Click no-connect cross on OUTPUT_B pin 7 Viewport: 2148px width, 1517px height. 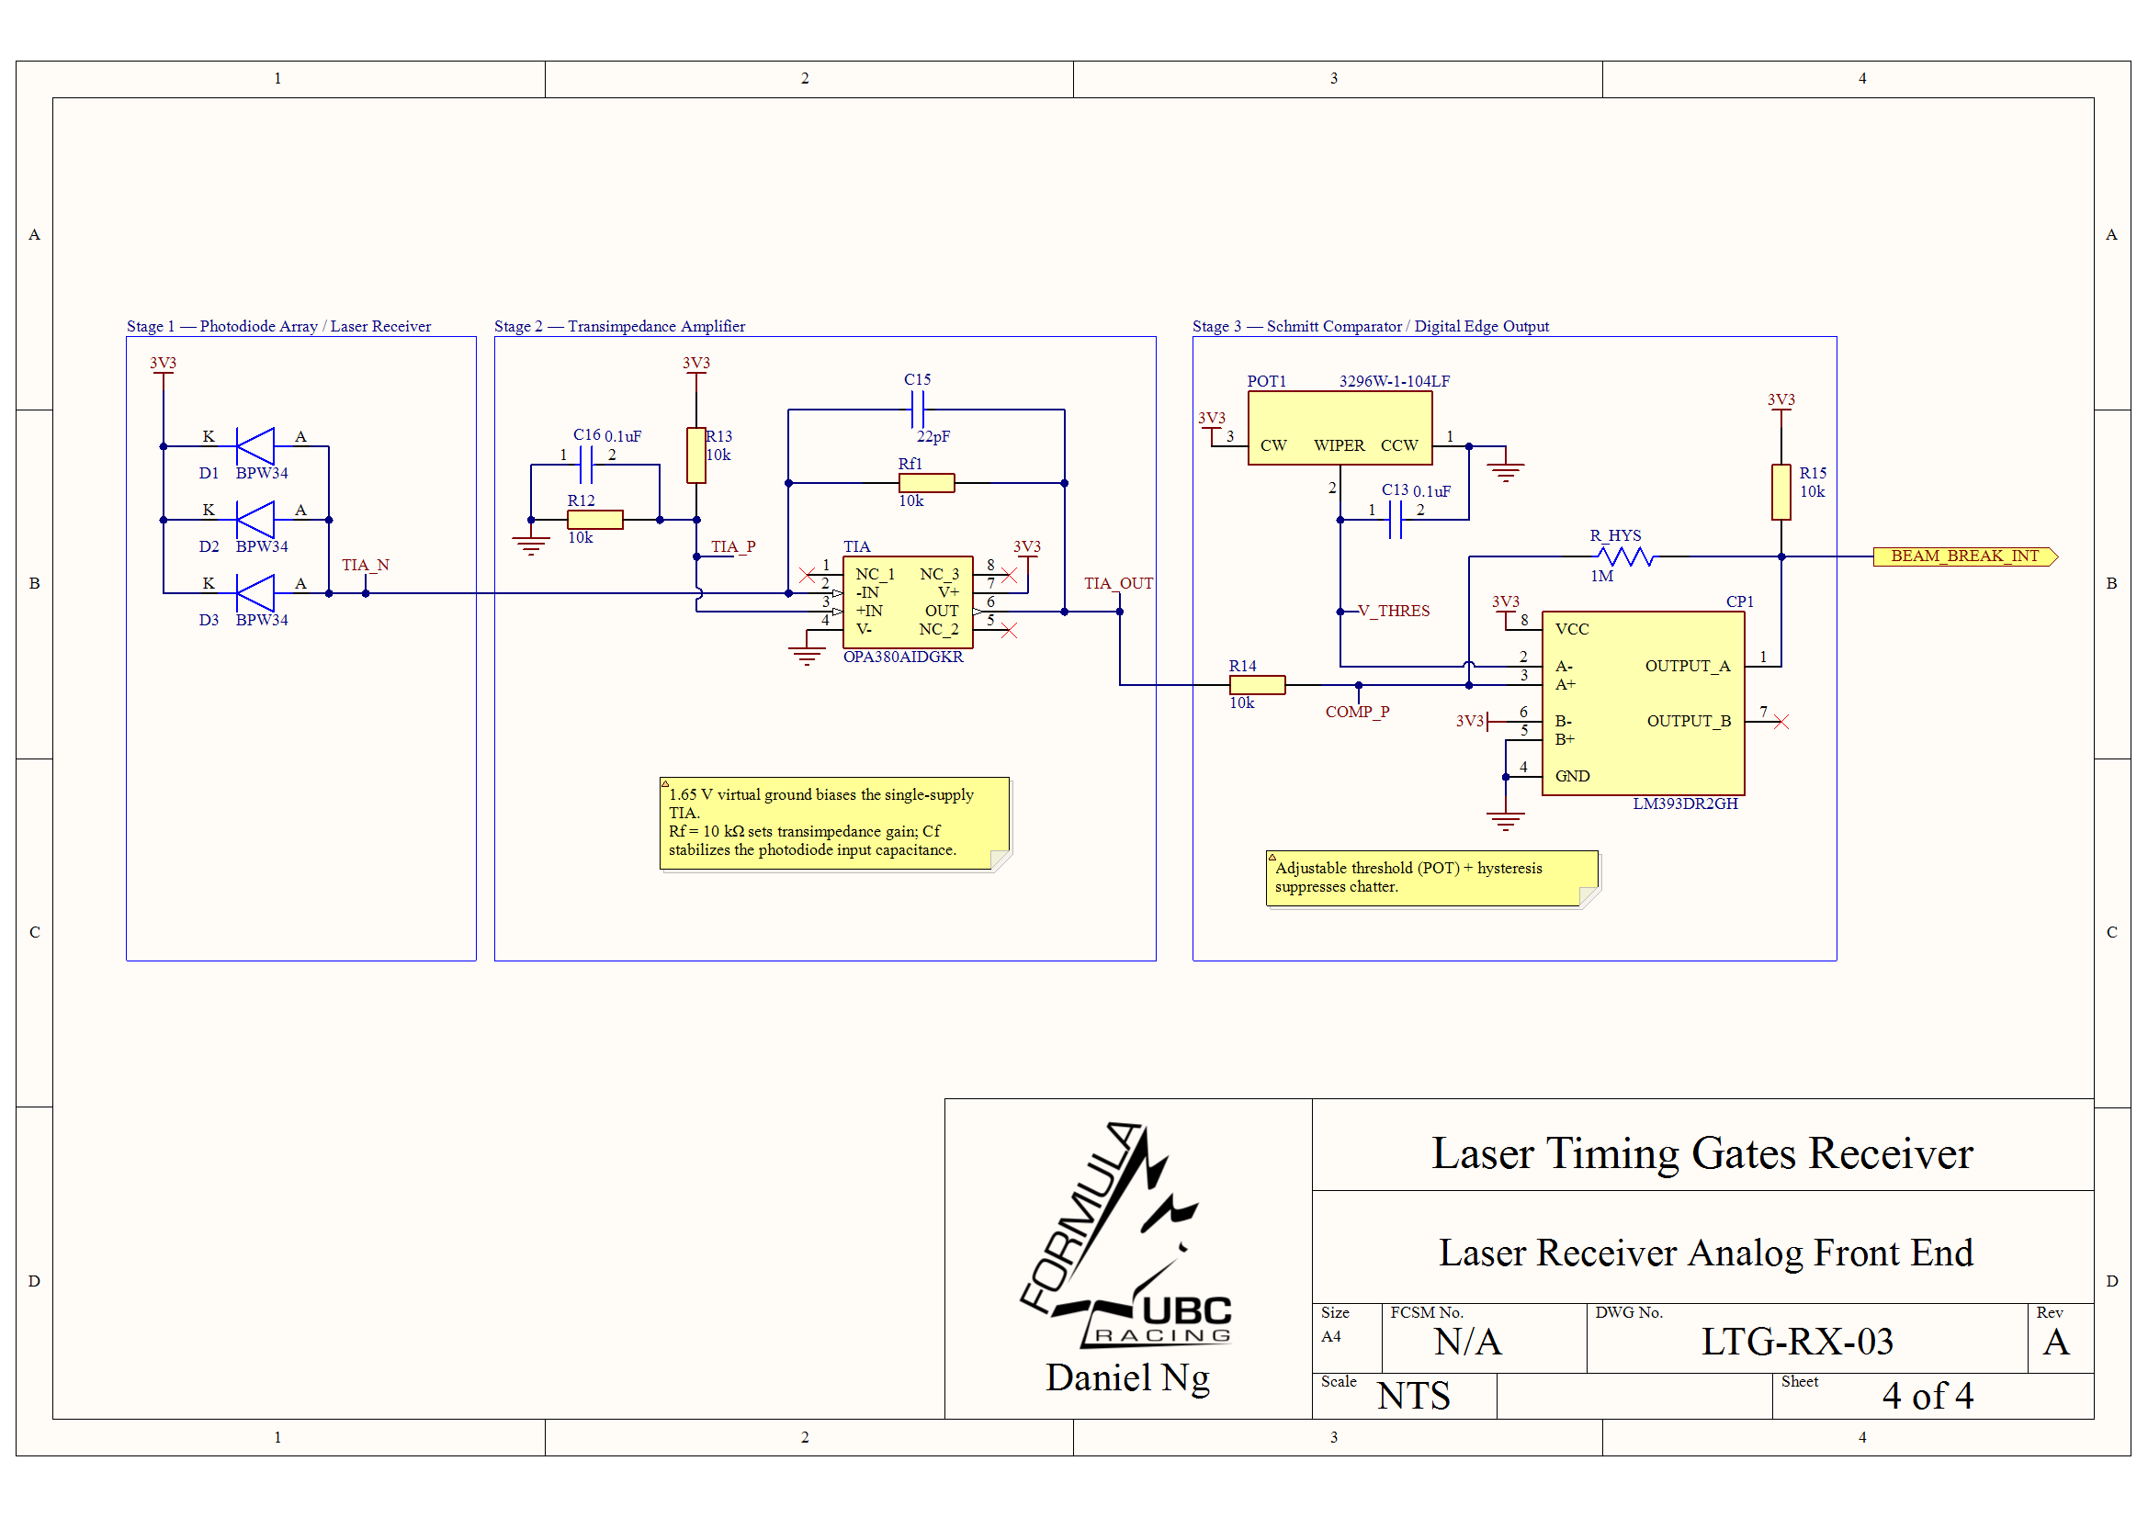tap(1781, 722)
